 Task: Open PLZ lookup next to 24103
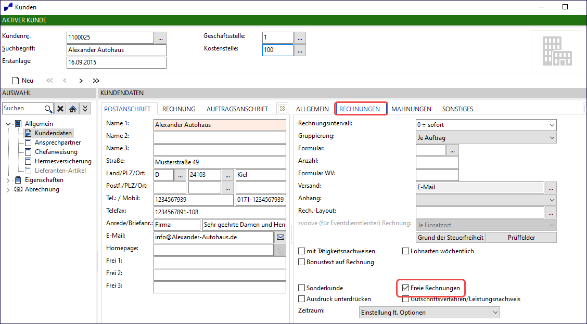tap(227, 175)
